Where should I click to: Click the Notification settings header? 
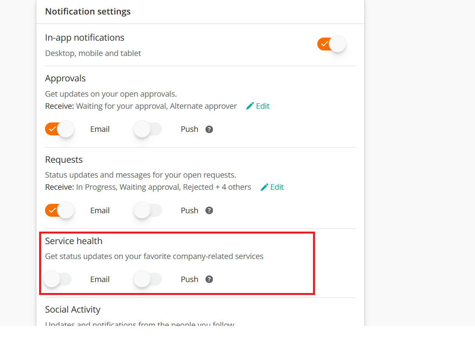coord(88,11)
